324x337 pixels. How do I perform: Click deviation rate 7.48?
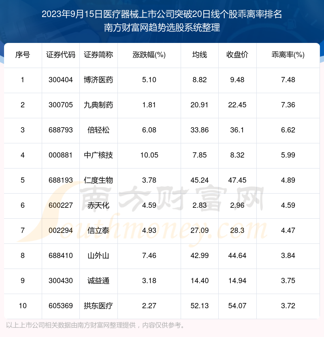point(288,80)
